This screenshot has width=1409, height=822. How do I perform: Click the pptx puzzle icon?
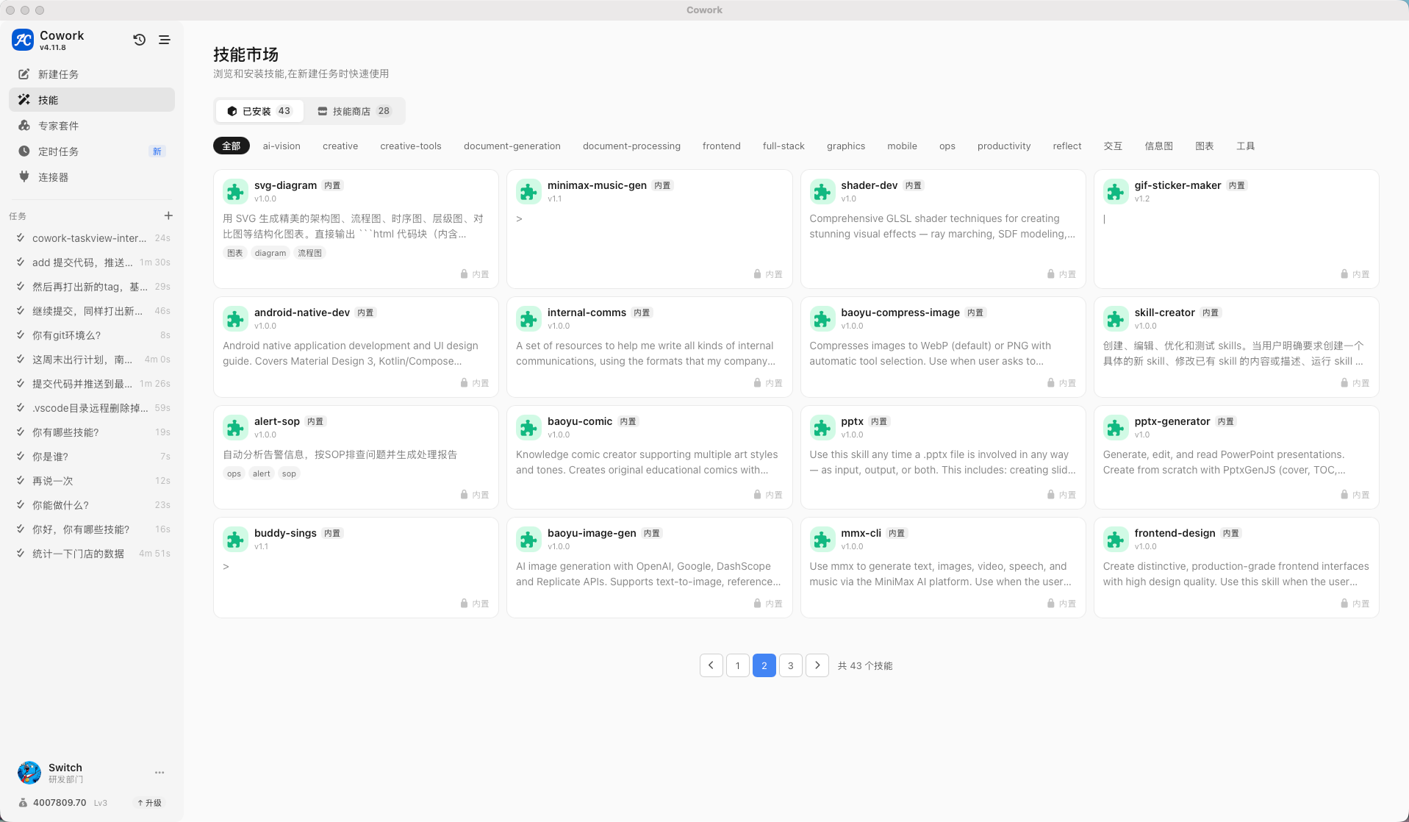point(822,428)
